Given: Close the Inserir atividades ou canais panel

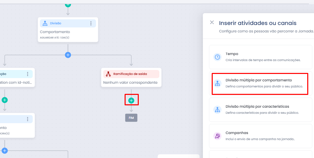Looking at the screenshot, I should [x=212, y=22].
